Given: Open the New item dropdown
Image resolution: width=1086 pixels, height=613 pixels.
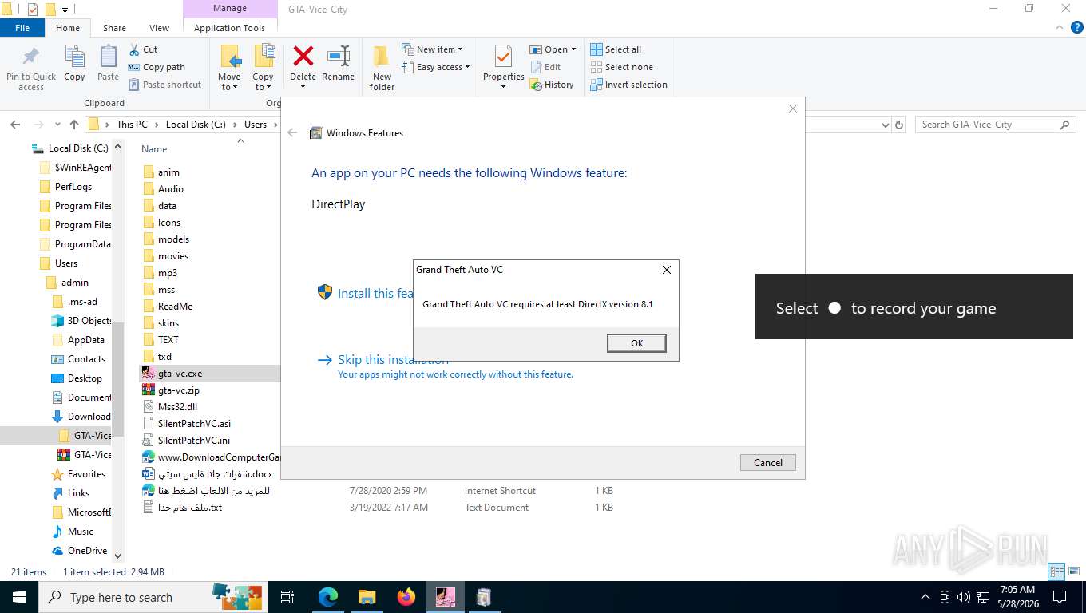Looking at the screenshot, I should tap(432, 49).
